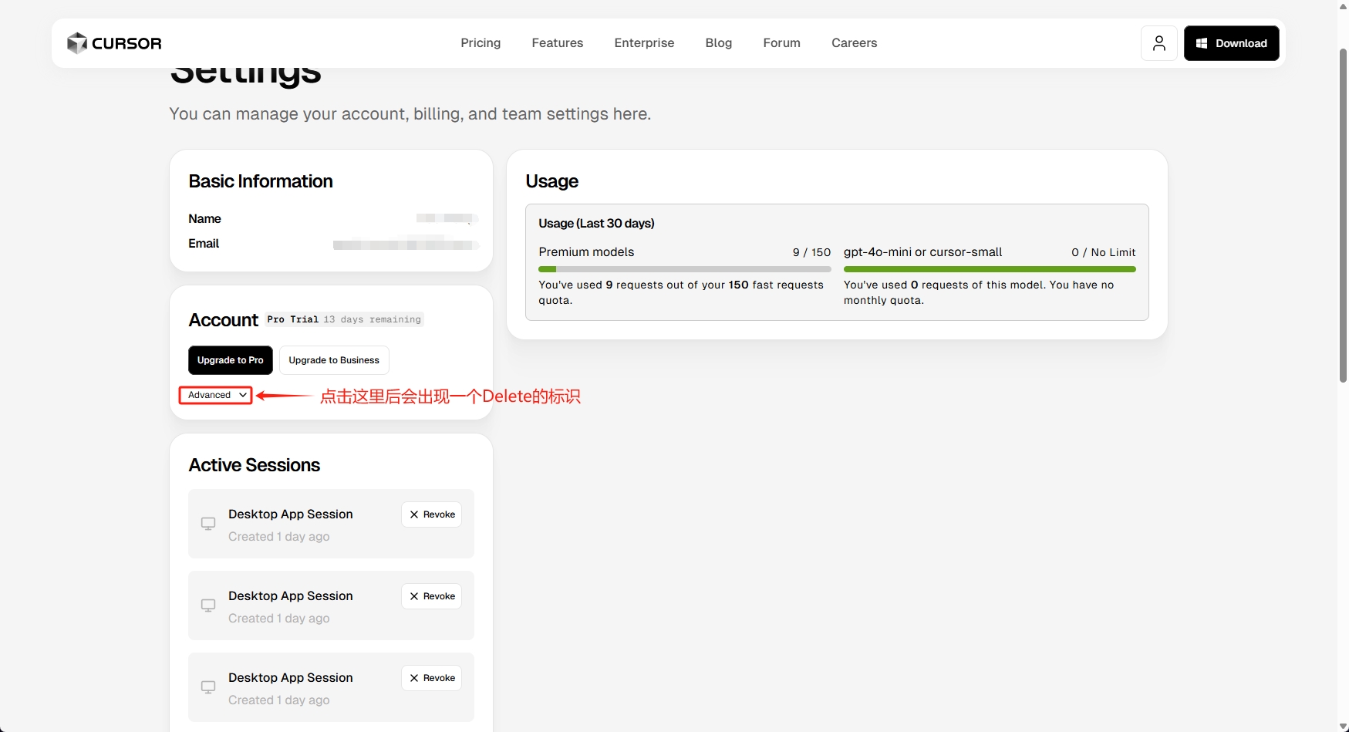Click the "Pro Trial 13 days remaining" badge
The image size is (1349, 732).
tap(344, 319)
